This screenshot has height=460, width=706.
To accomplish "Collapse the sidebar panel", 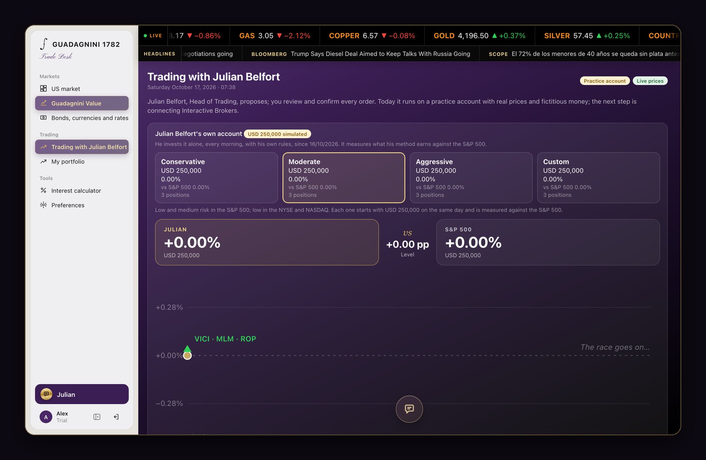I will point(97,417).
